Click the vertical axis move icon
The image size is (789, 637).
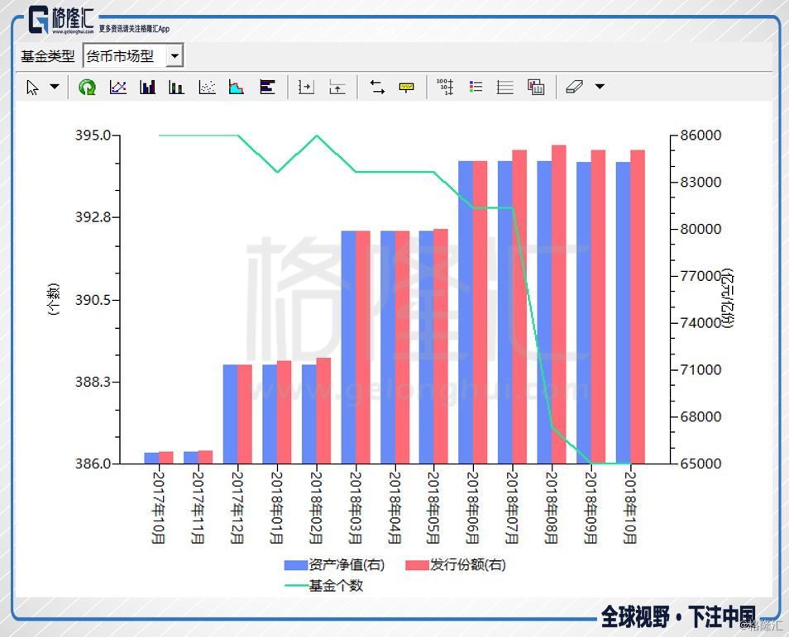[x=337, y=87]
